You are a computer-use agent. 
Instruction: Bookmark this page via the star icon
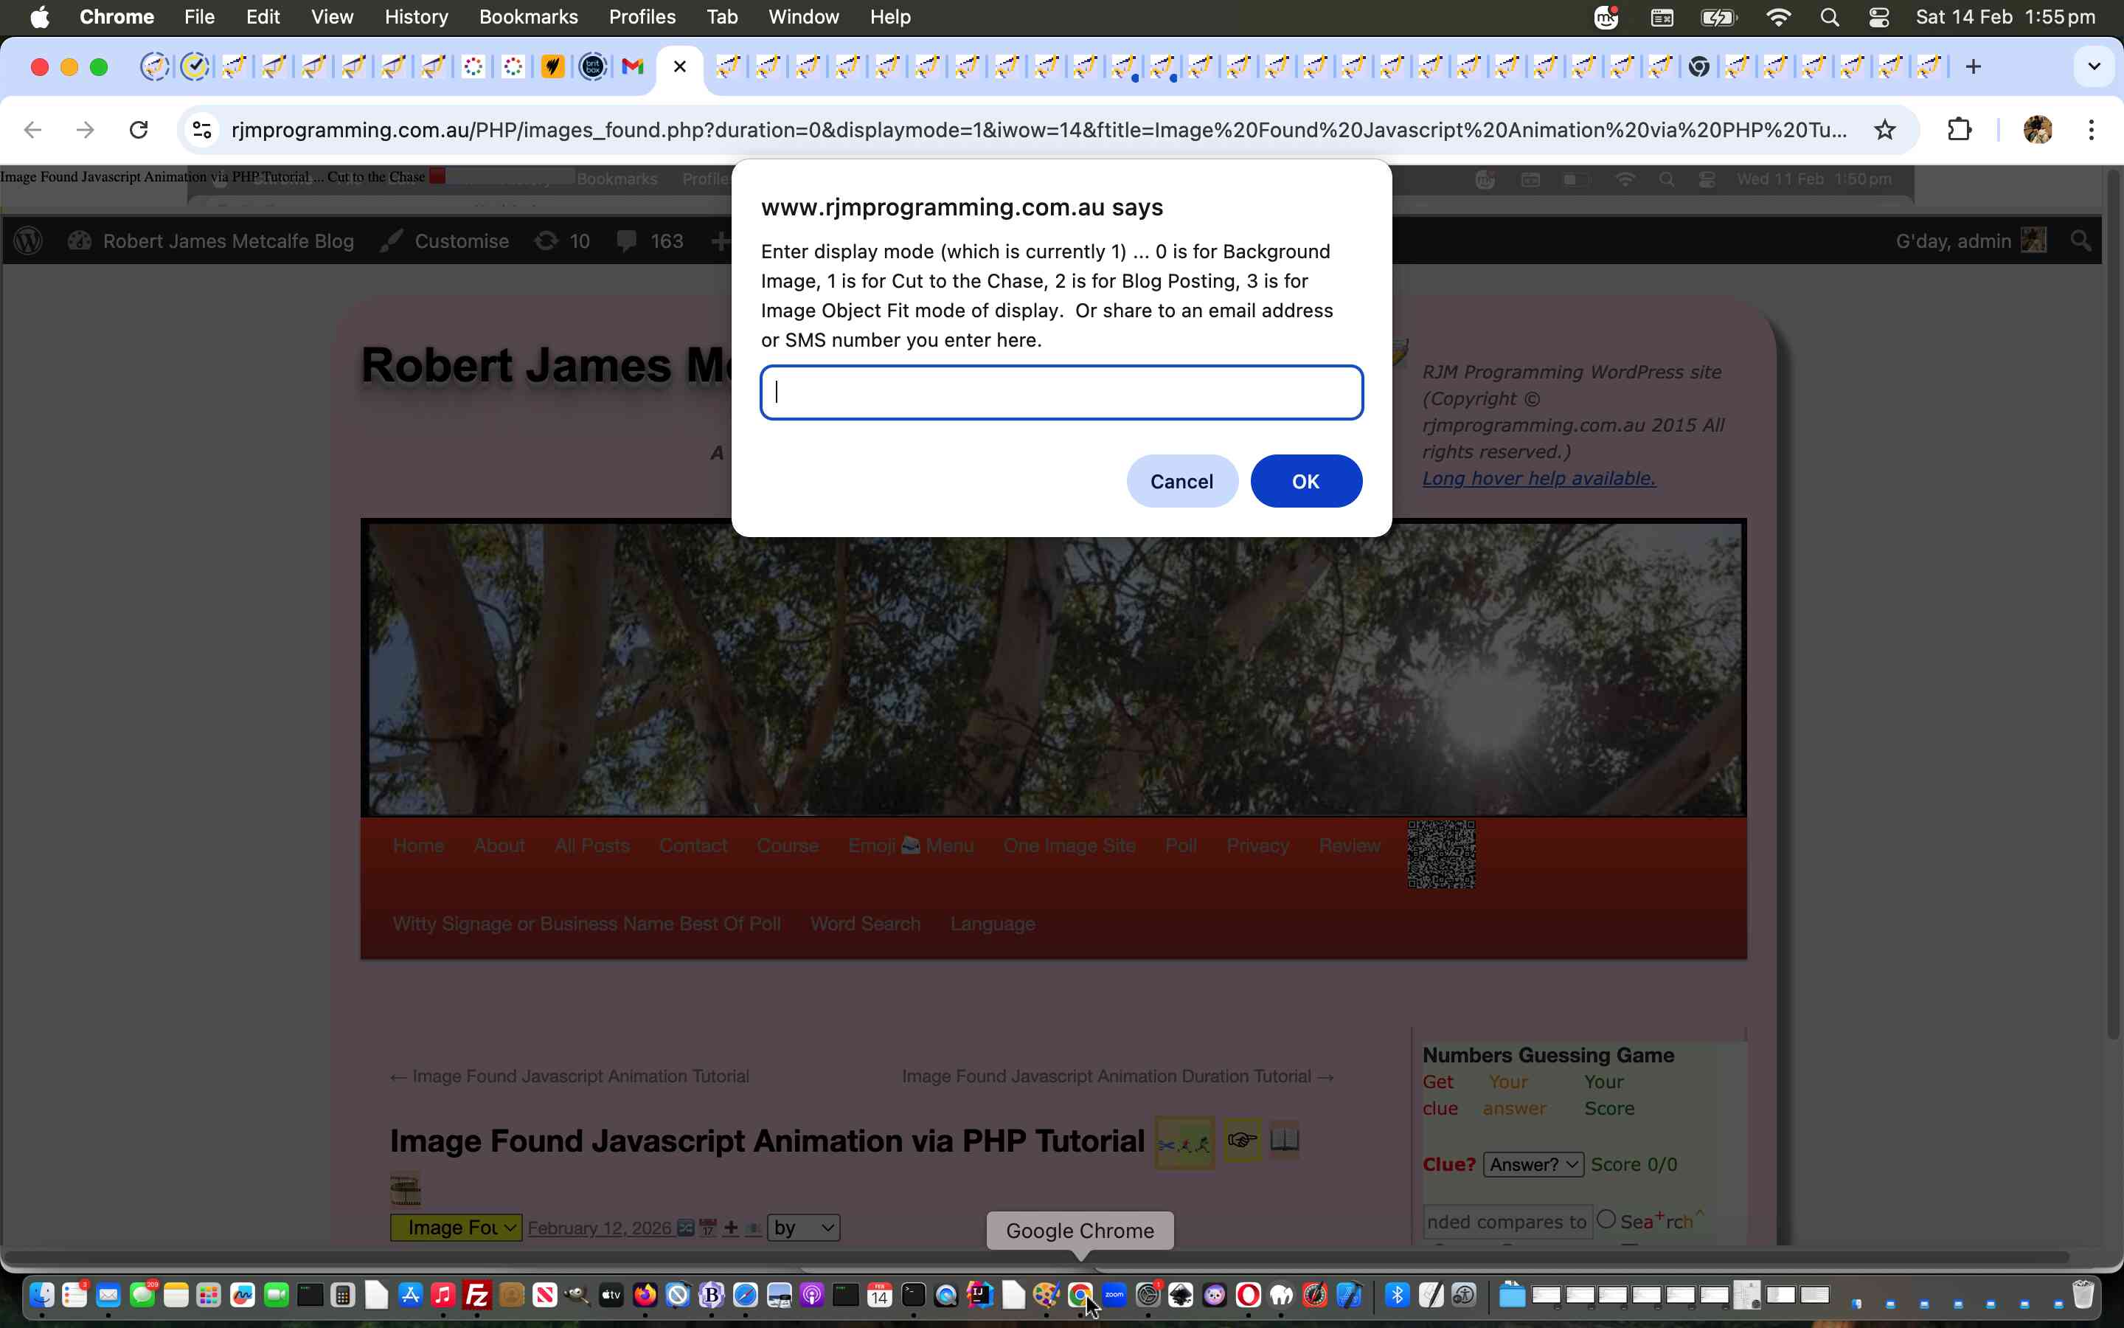pyautogui.click(x=1884, y=129)
